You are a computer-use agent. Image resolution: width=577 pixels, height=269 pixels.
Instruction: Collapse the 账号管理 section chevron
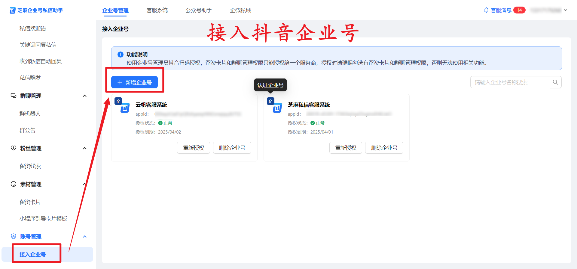(85, 237)
